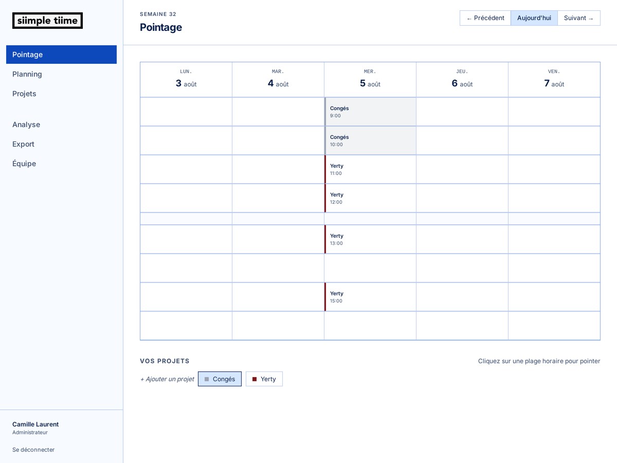Click Se déconnecter link
The width and height of the screenshot is (617, 463).
coord(33,450)
